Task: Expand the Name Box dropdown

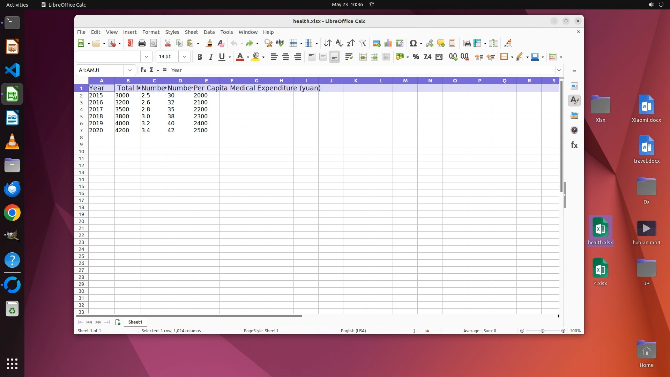Action: [x=130, y=70]
